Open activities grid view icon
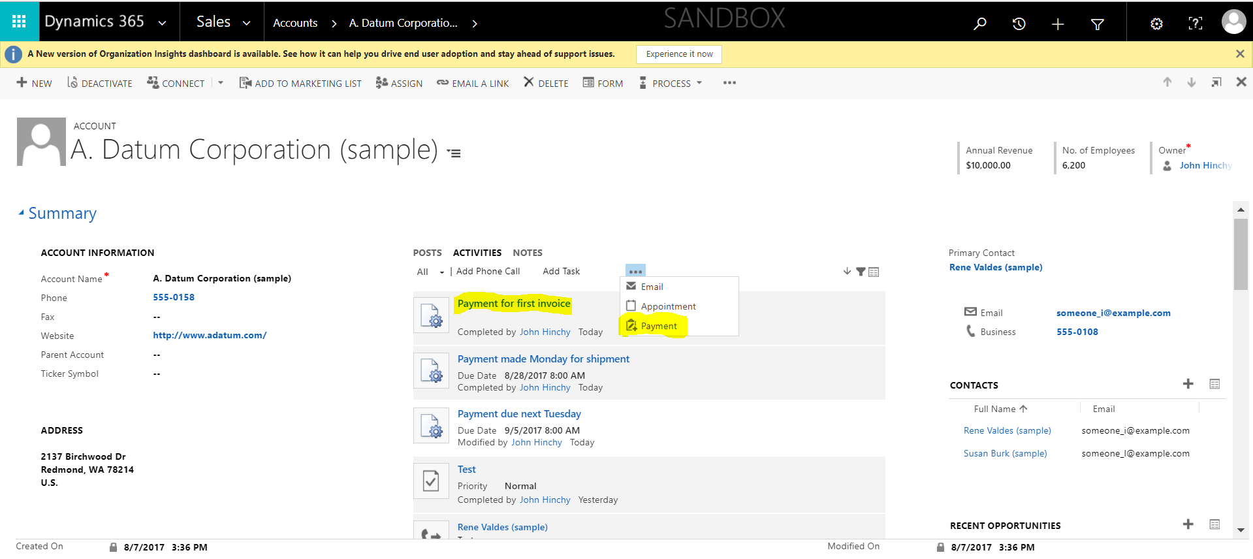 (874, 272)
